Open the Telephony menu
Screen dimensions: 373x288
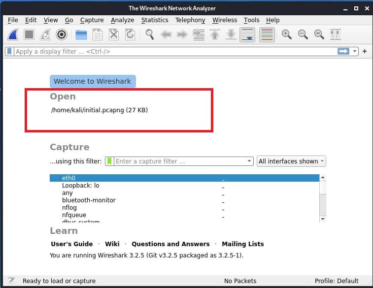[190, 20]
